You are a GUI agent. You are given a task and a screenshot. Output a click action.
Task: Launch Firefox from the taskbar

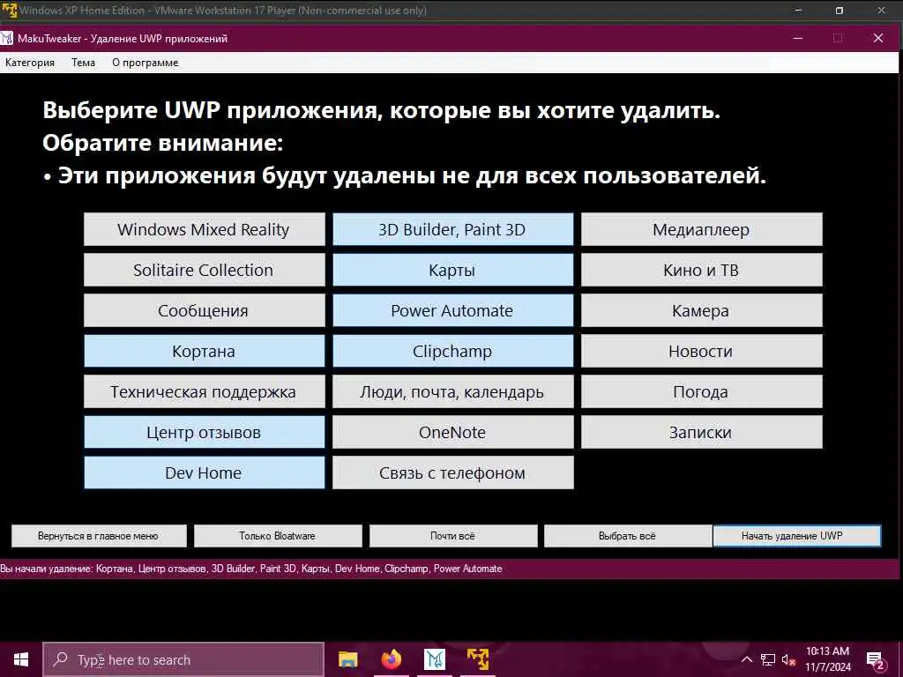coord(392,659)
